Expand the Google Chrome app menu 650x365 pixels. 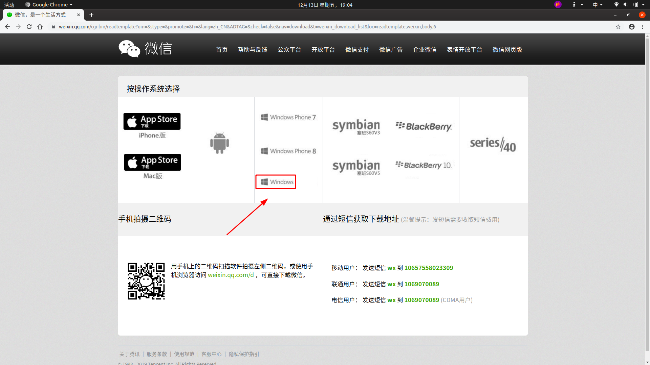pyautogui.click(x=49, y=5)
